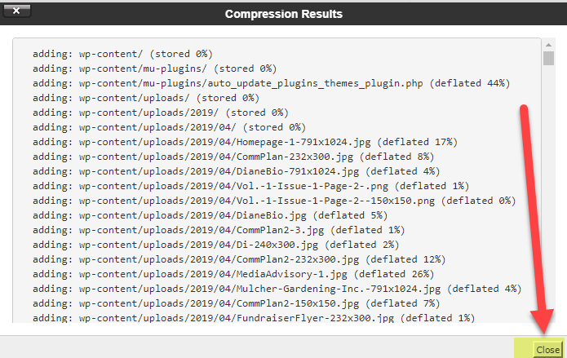567x358 pixels.
Task: Select the CommPlan2-3.jpg log entry
Action: pos(219,230)
